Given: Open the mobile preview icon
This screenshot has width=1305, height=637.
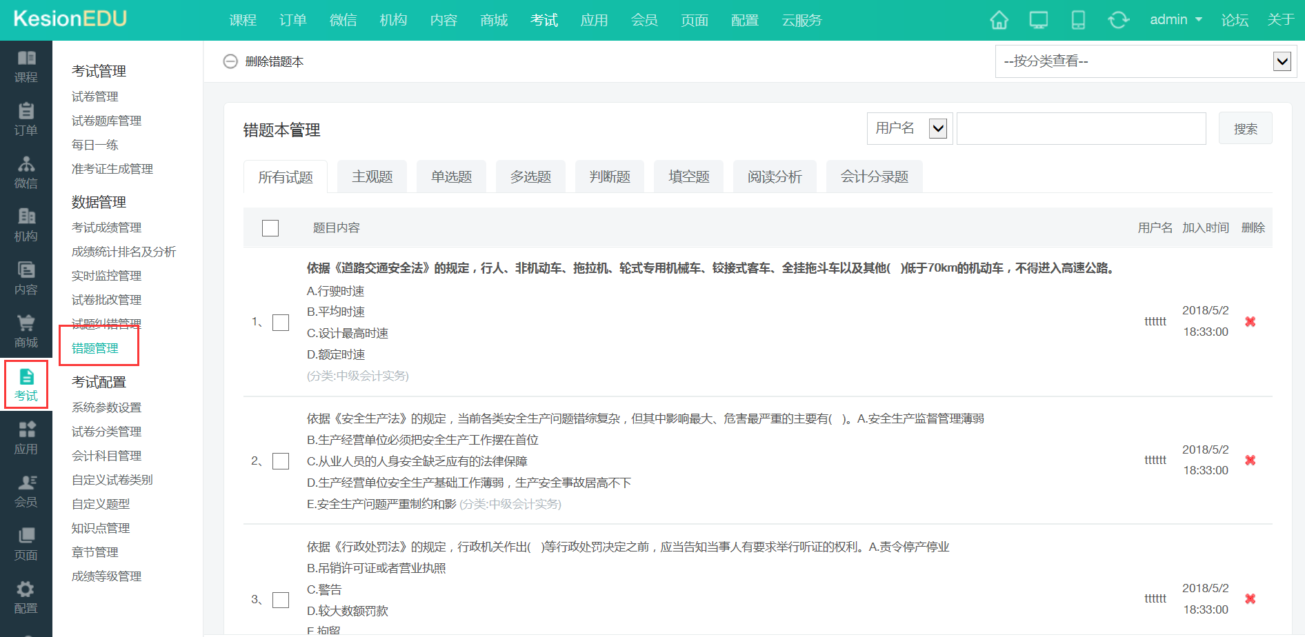Looking at the screenshot, I should [1078, 20].
